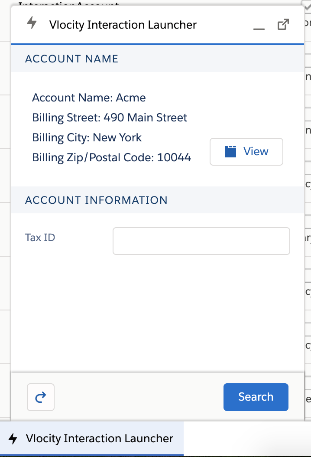Click the 'Billing City: New York' text
Image resolution: width=311 pixels, height=457 pixels.
[x=87, y=137]
